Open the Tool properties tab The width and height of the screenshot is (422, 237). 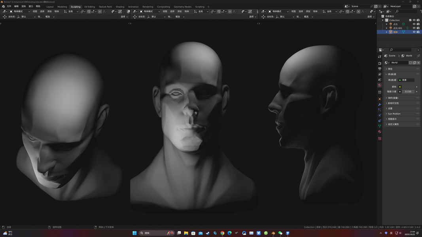click(x=379, y=56)
